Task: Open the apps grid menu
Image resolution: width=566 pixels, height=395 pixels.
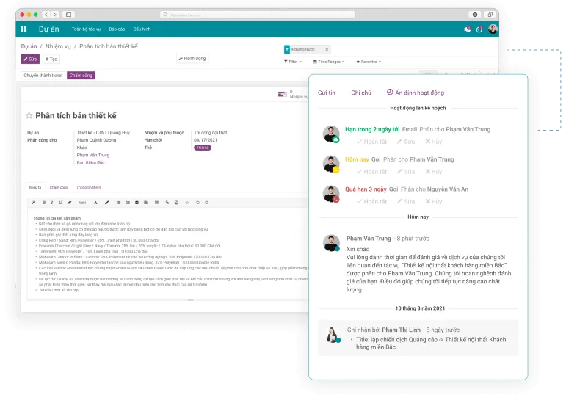Action: tap(23, 29)
